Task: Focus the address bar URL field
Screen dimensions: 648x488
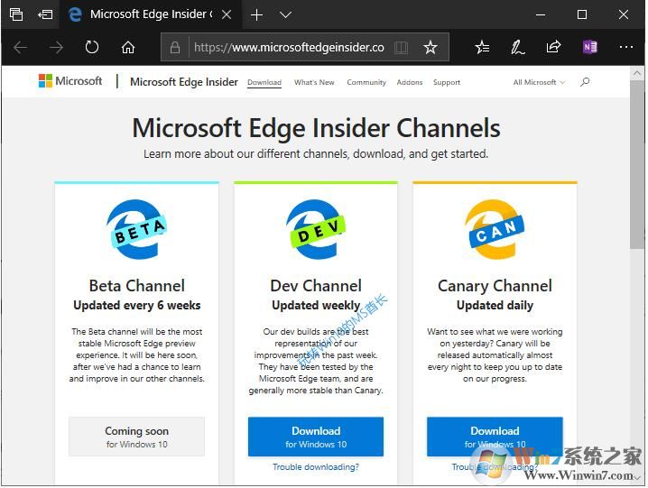Action: pyautogui.click(x=289, y=48)
